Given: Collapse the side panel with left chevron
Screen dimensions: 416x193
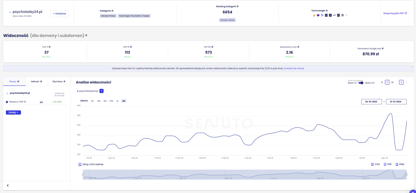Looking at the screenshot, I should tap(8, 185).
